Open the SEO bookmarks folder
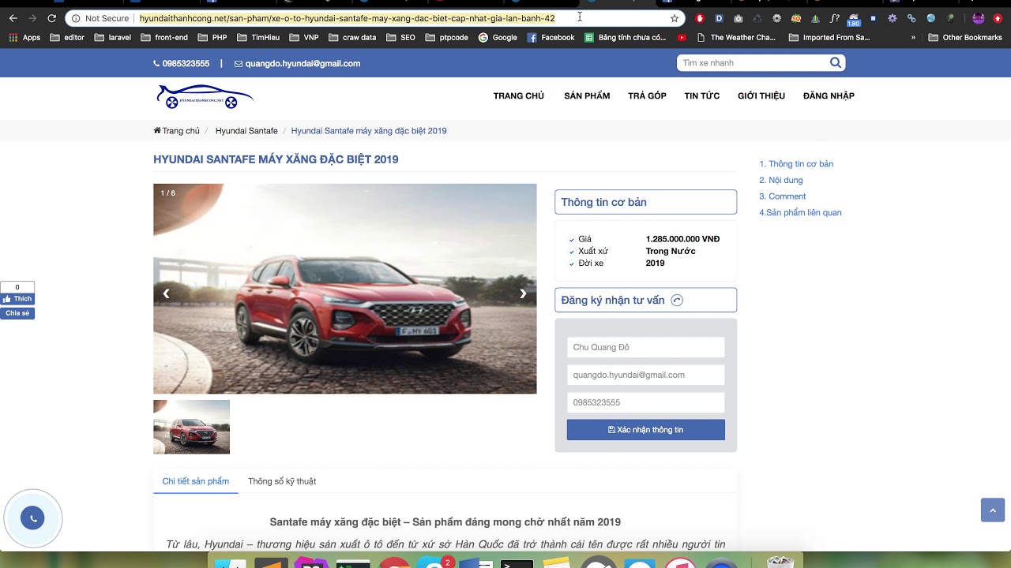Image resolution: width=1011 pixels, height=568 pixels. pos(400,37)
